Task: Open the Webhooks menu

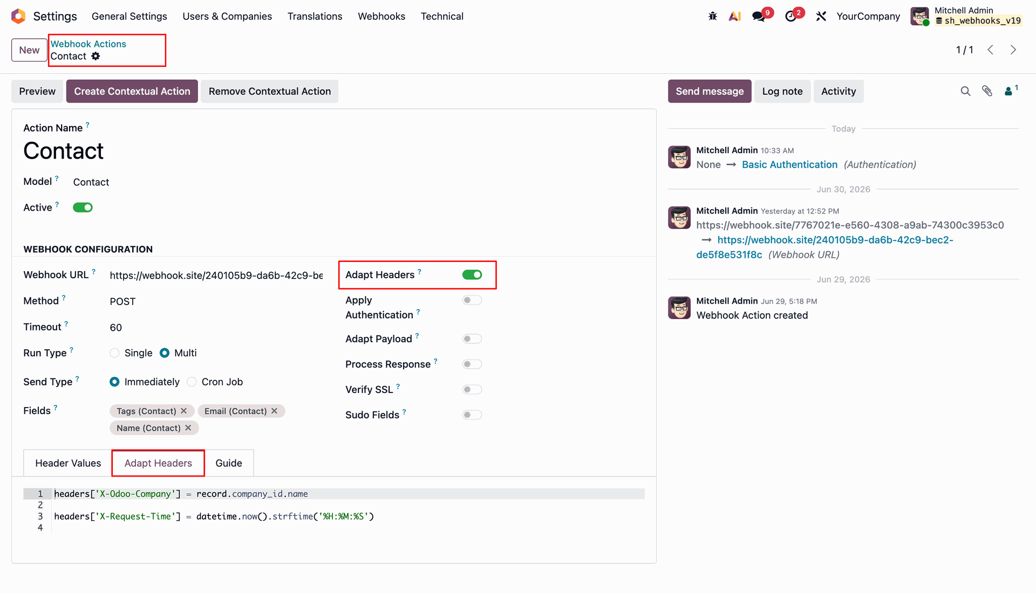Action: 381,16
